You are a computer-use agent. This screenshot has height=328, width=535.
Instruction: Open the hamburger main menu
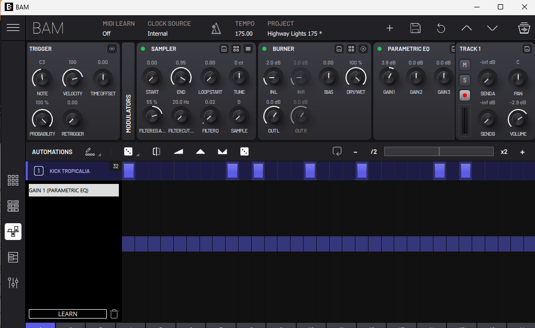coord(13,28)
